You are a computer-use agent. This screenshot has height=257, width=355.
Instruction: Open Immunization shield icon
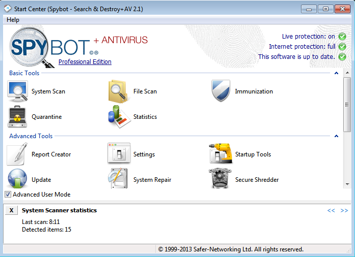click(x=222, y=91)
